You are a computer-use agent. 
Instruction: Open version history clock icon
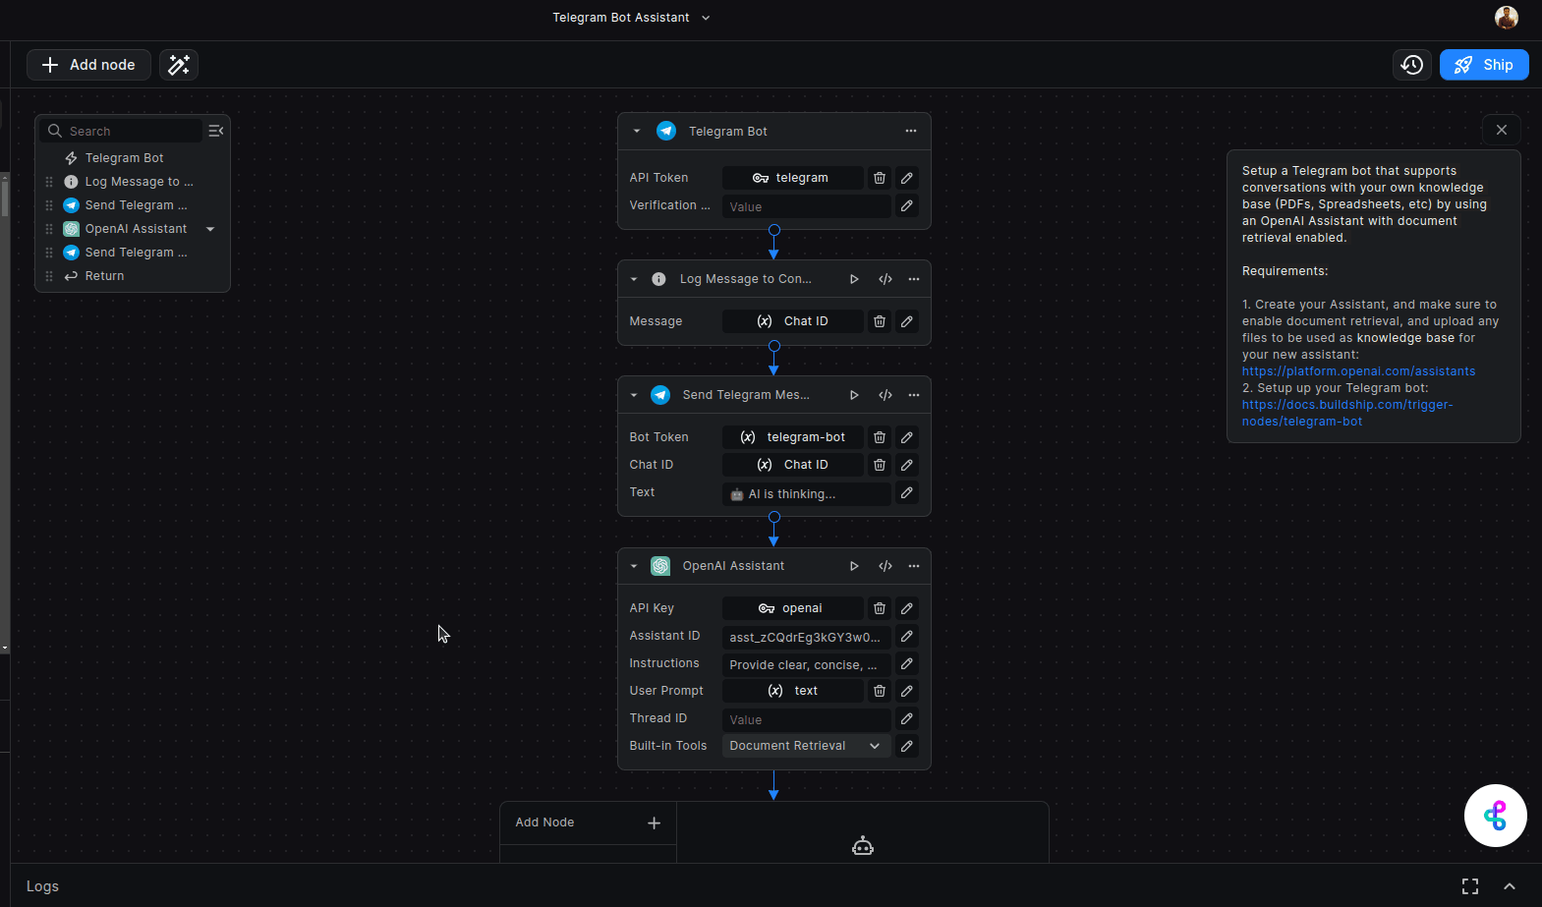(x=1412, y=65)
